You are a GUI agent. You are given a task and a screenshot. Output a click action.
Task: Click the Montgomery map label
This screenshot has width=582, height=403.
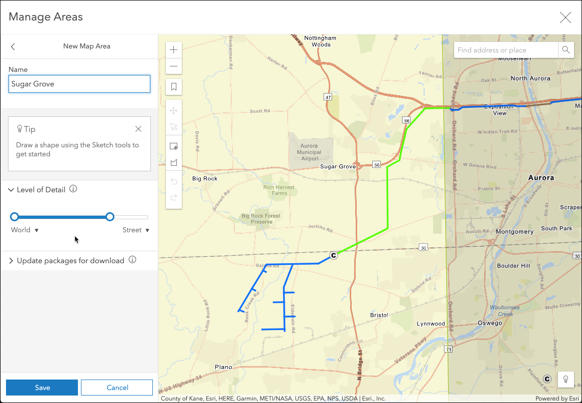(x=515, y=232)
